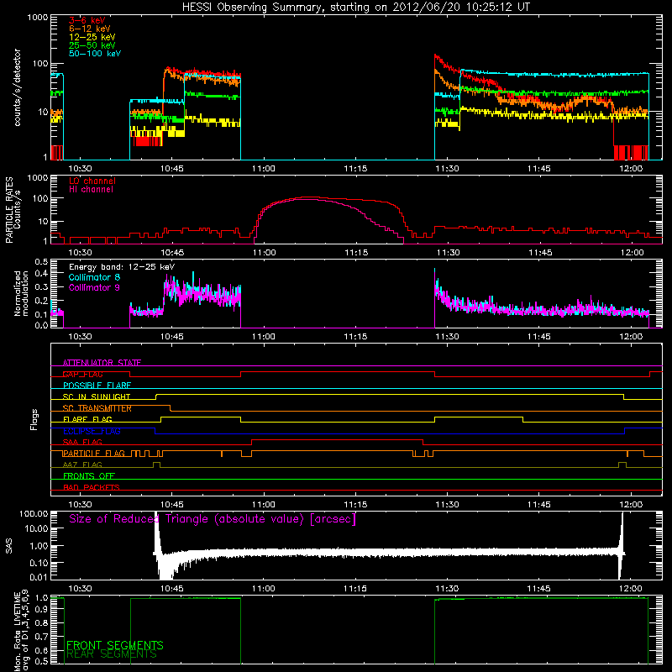Select the ECLIPSE_FLAG label
The image size is (672, 672).
(x=92, y=431)
